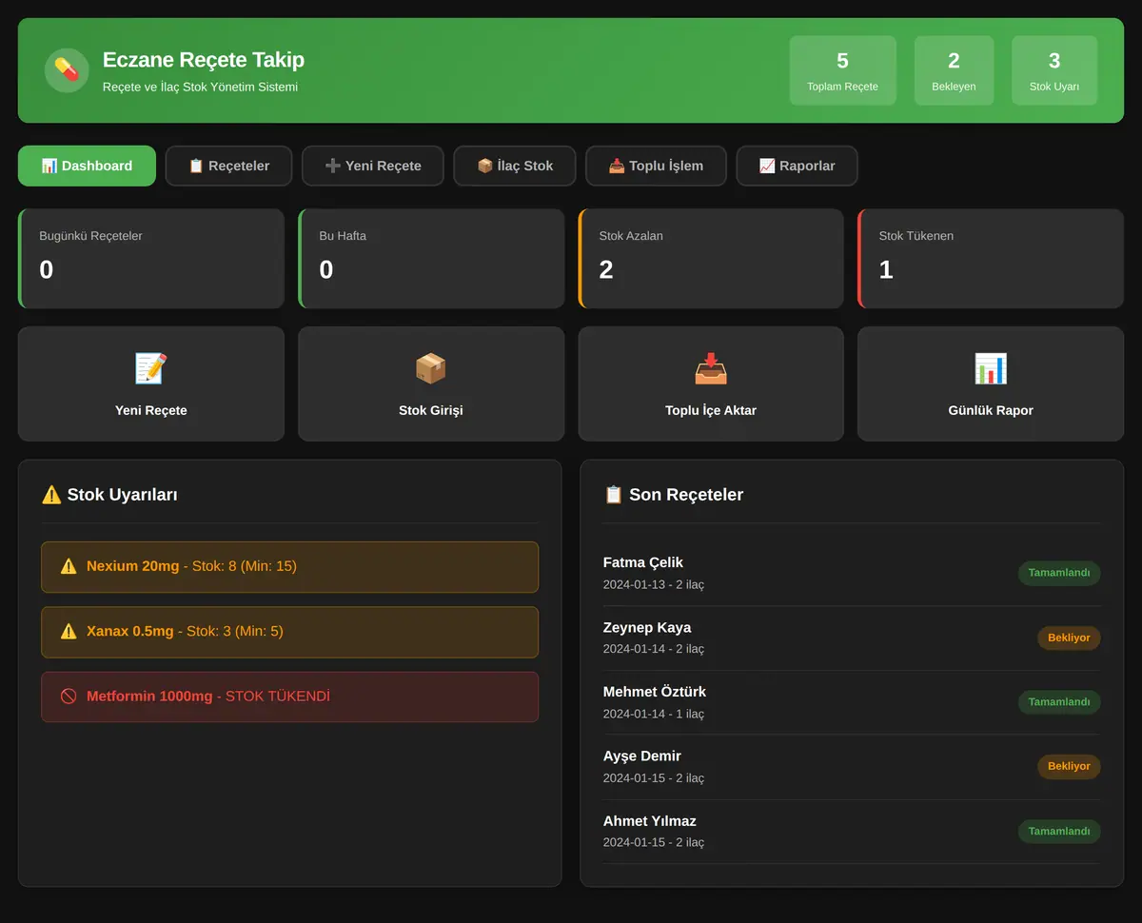Click the Bekliyor badge for Ayşe Demir
1142x923 pixels.
tap(1069, 766)
